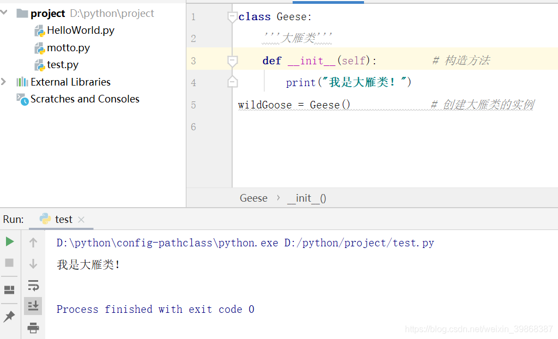The width and height of the screenshot is (558, 339).
Task: Click 'wildGoose = Geese()' on line 5
Action: coord(294,105)
